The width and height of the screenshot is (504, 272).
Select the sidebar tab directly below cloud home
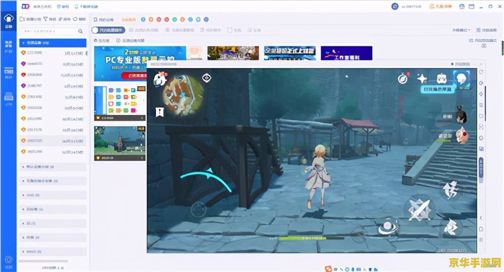pyautogui.click(x=9, y=46)
